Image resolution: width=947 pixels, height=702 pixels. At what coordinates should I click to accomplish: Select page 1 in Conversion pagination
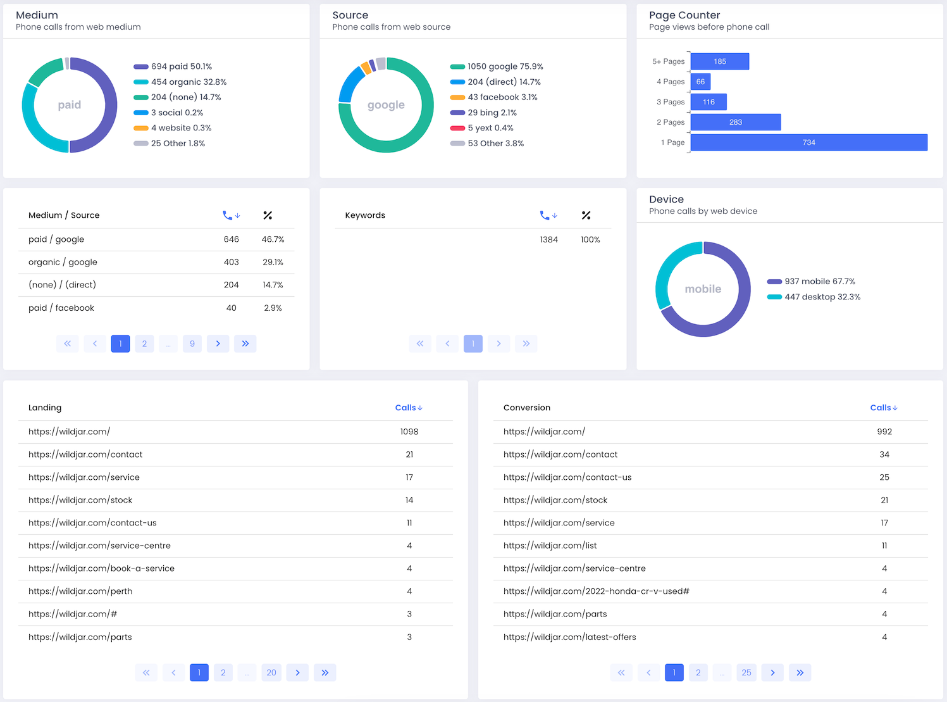coord(674,672)
